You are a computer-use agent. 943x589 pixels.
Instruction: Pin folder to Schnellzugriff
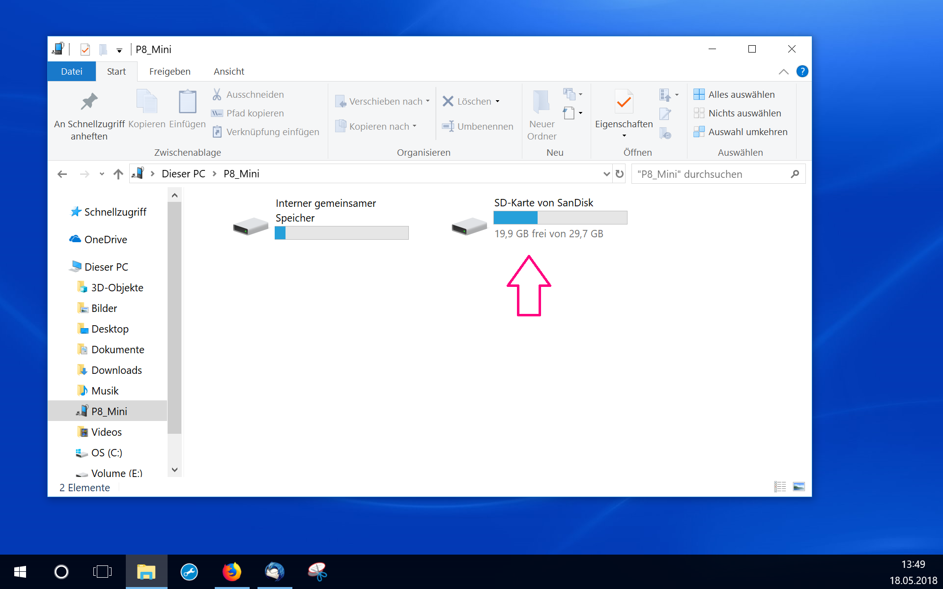coord(89,116)
